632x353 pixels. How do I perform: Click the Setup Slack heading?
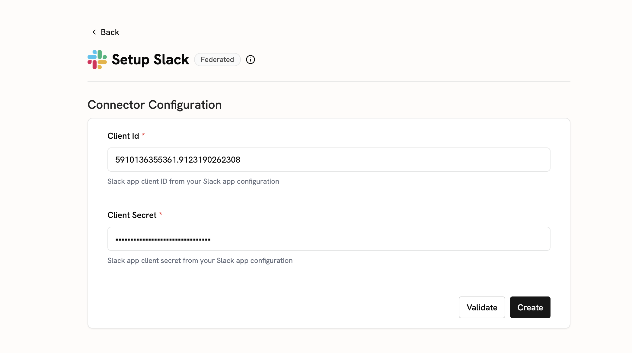pyautogui.click(x=150, y=60)
